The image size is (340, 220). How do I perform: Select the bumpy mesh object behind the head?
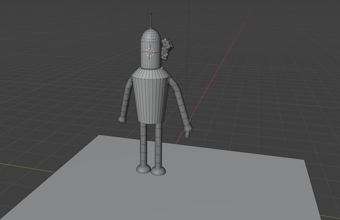pos(167,49)
